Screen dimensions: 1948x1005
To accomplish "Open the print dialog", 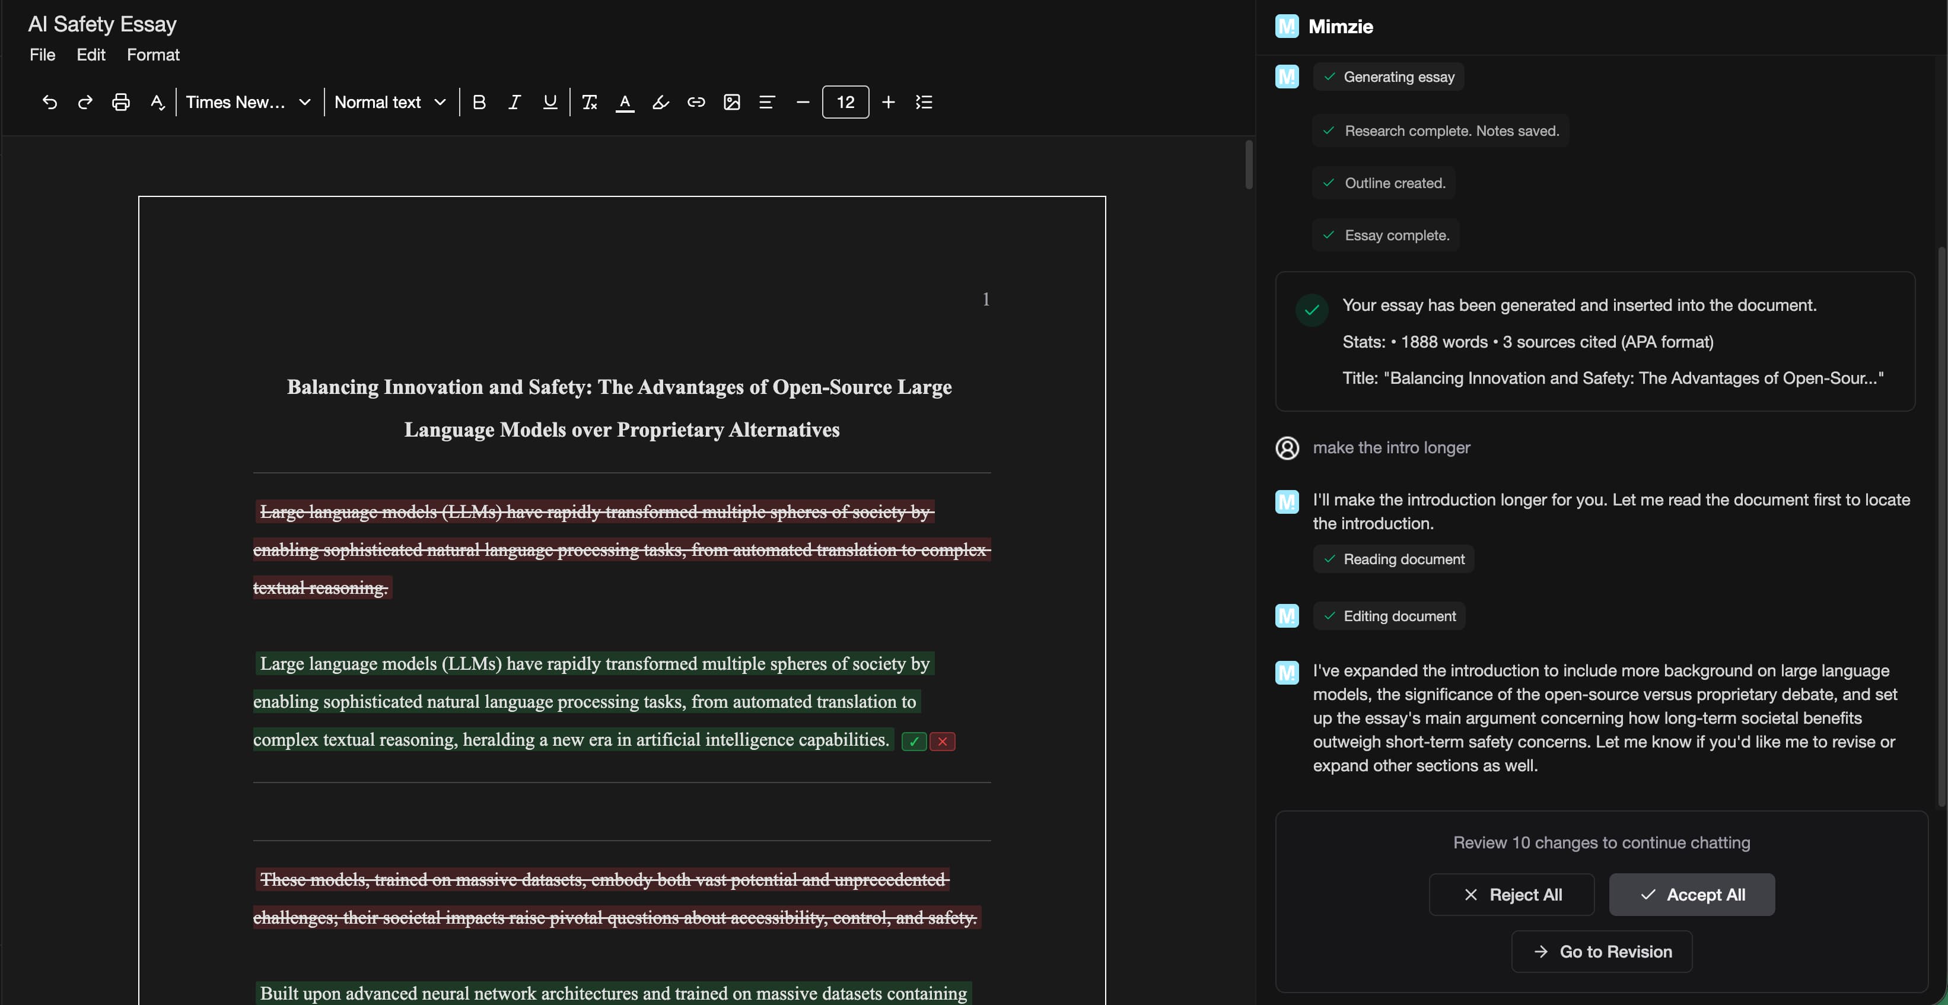I will pyautogui.click(x=121, y=102).
